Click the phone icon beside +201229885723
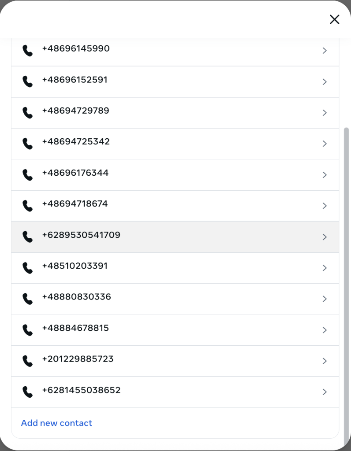The width and height of the screenshot is (351, 451). (x=28, y=361)
